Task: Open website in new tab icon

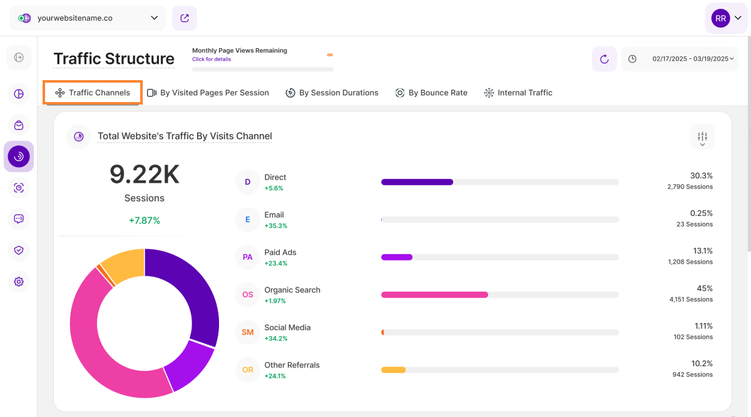Action: tap(185, 18)
